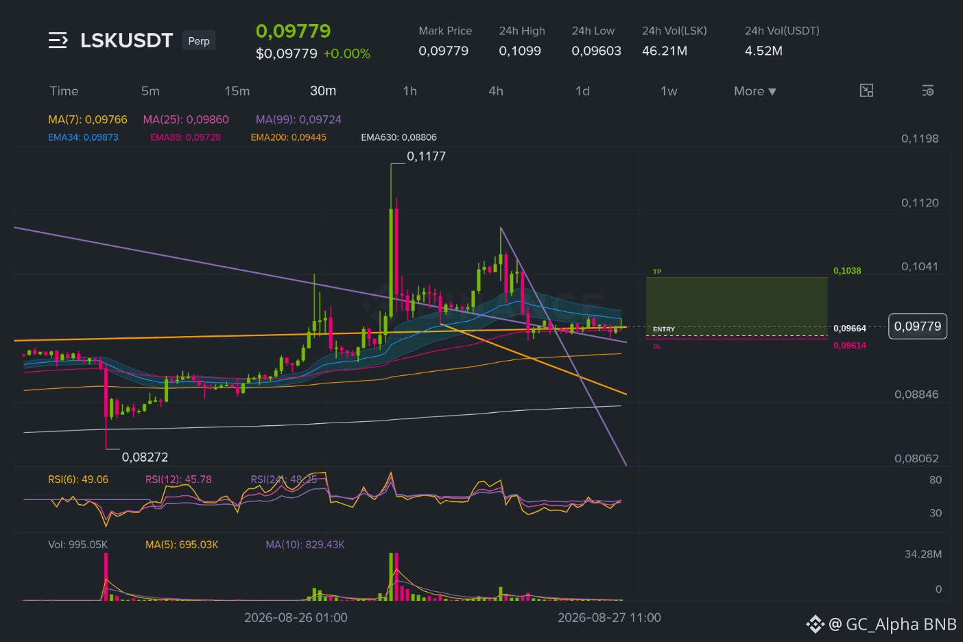Click the TP price label 0,1038
The height and width of the screenshot is (642, 963).
pyautogui.click(x=847, y=271)
